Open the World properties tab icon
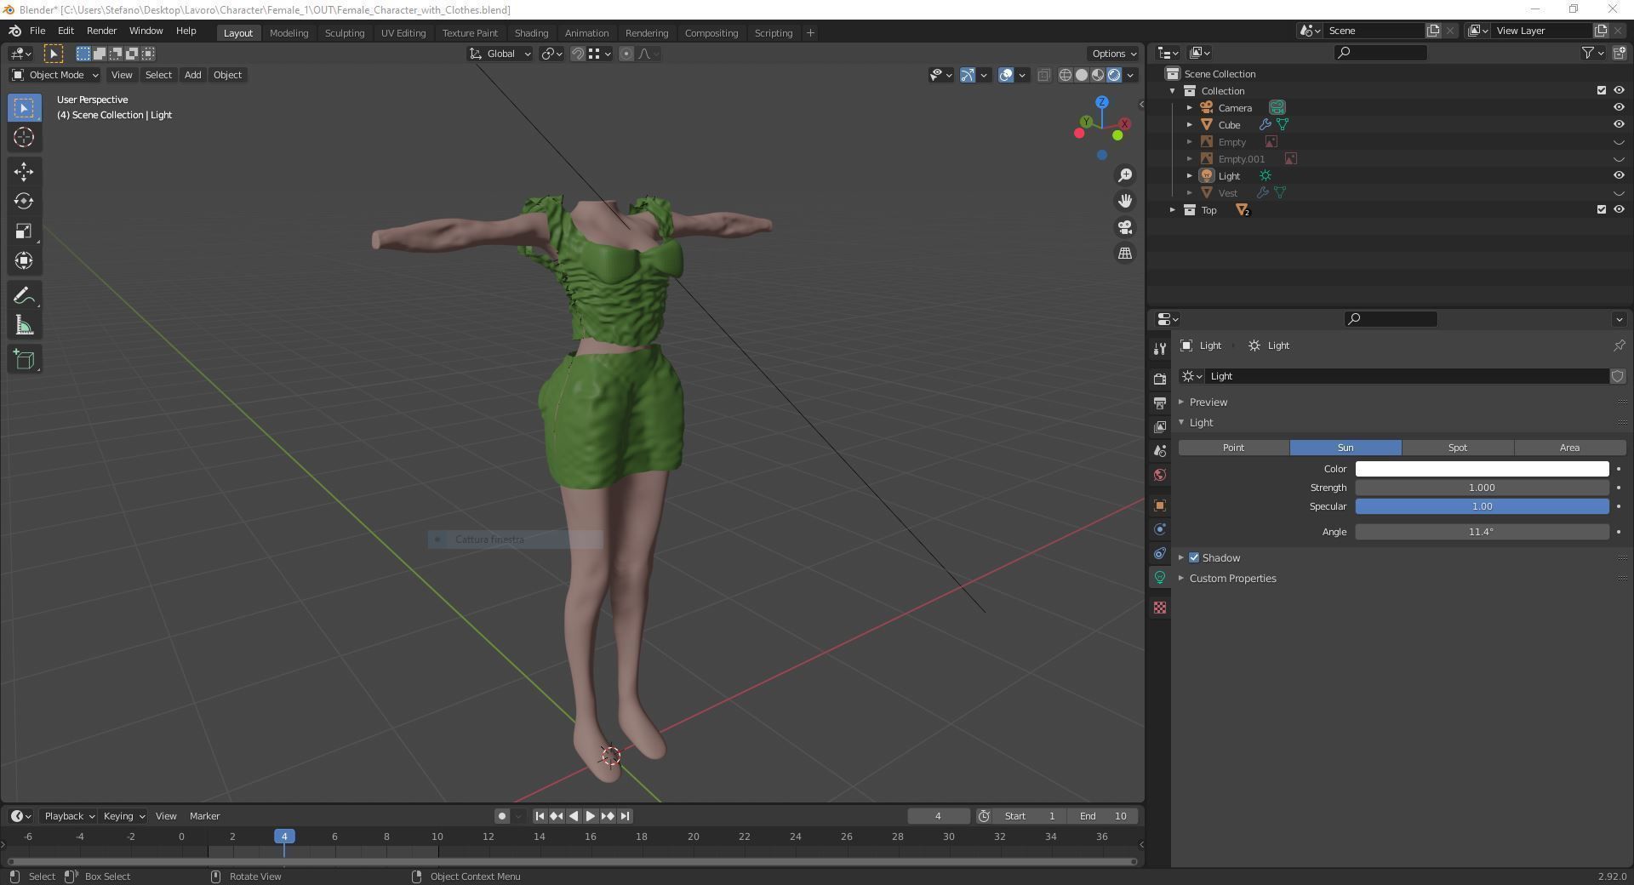This screenshot has height=885, width=1634. pos(1159,475)
